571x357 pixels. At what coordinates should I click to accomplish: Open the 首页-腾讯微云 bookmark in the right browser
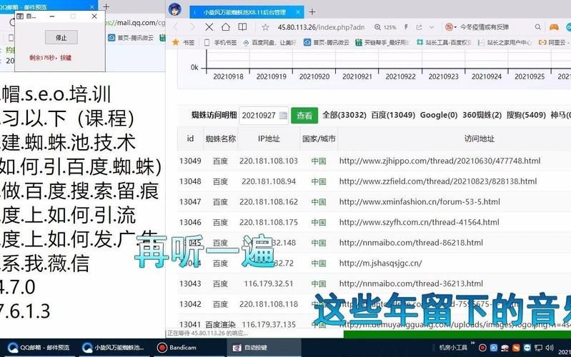[x=327, y=43]
